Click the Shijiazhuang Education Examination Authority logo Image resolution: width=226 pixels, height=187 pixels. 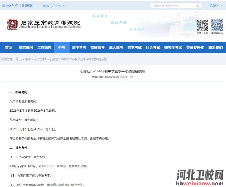[44, 24]
